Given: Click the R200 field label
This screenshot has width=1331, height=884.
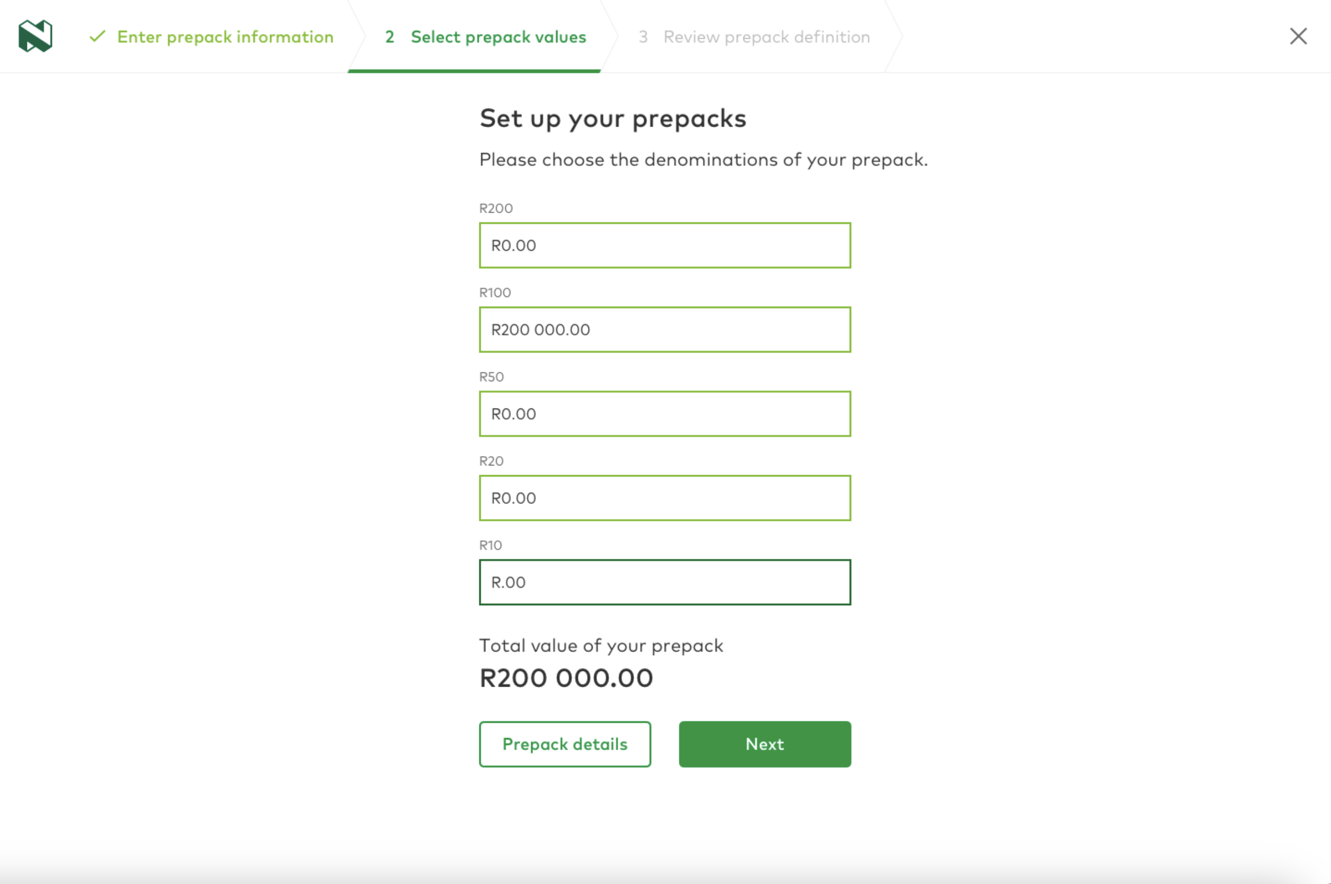Looking at the screenshot, I should tap(496, 209).
